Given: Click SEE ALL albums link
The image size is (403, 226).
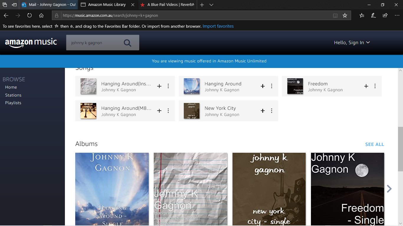Looking at the screenshot, I should tap(375, 144).
